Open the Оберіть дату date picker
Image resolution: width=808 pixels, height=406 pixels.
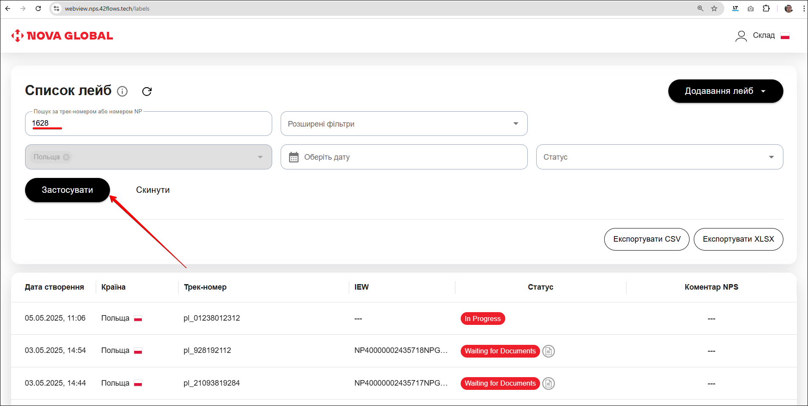pos(404,157)
